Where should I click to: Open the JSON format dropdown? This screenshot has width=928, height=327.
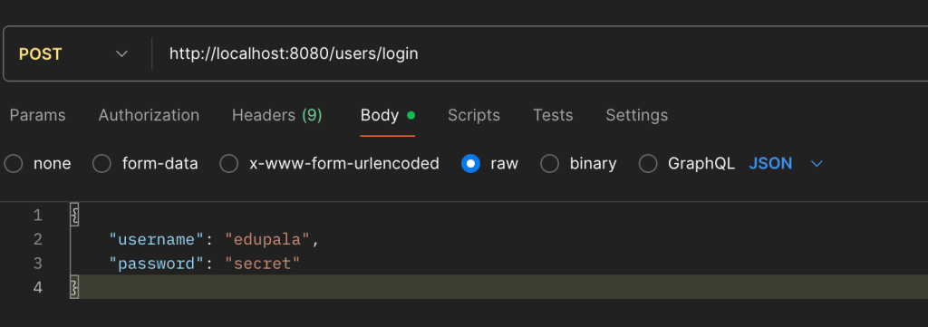click(x=786, y=164)
